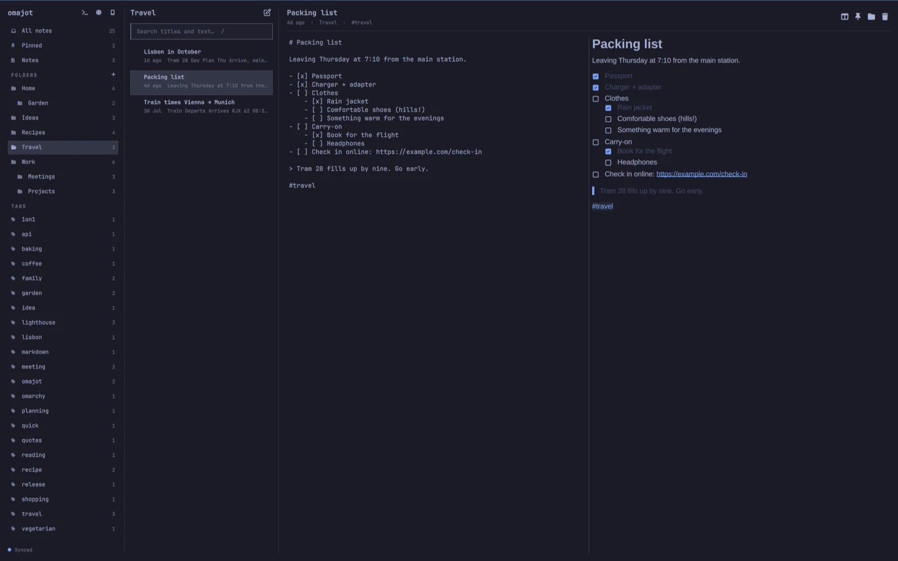Move the note using the folder icon
898x561 pixels.
[x=871, y=17]
